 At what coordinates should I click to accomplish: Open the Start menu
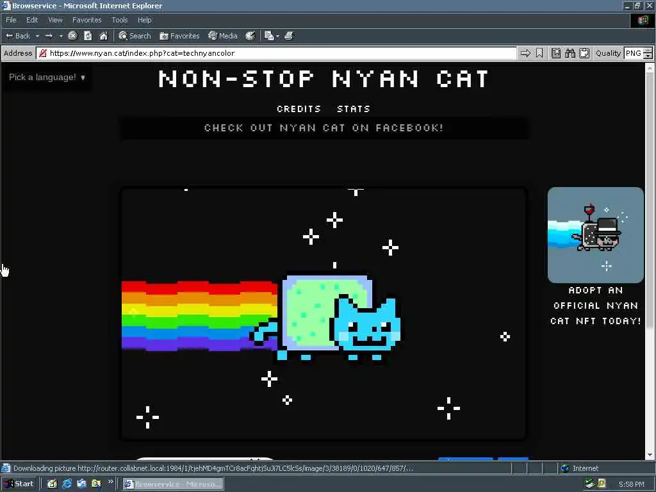pos(19,484)
